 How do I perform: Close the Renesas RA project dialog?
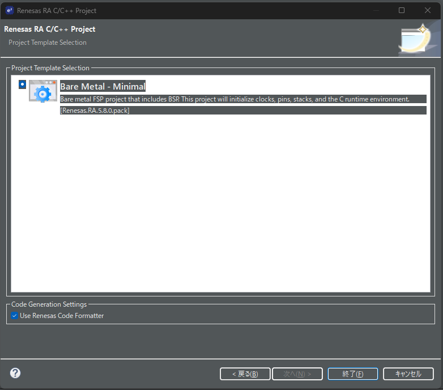428,10
